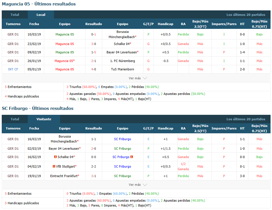Image resolution: width=272 pixels, height=210 pixels.
Task: Click result 4-0 on 05/01/19
Action: [94, 69]
